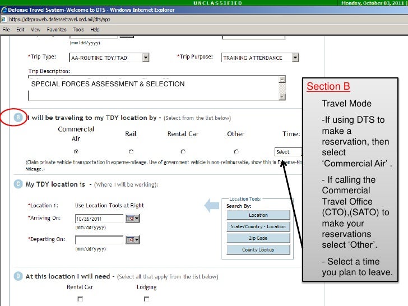Expand the Trip Type dropdown

click(x=146, y=58)
